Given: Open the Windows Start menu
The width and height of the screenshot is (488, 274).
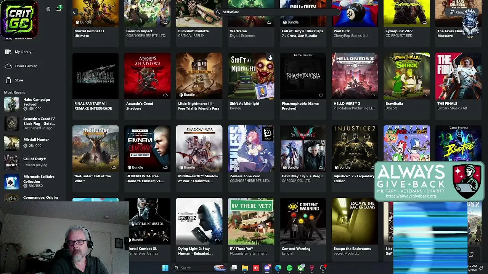Looking at the screenshot, I should (165, 268).
